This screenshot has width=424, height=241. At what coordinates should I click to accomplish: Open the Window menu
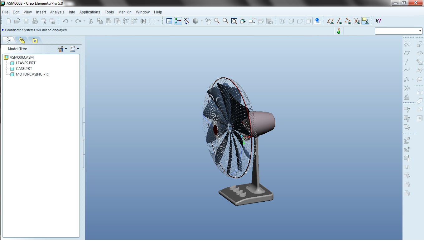[x=143, y=12]
